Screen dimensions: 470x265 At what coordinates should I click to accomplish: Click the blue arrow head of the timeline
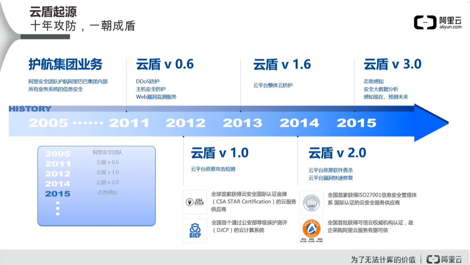431,122
